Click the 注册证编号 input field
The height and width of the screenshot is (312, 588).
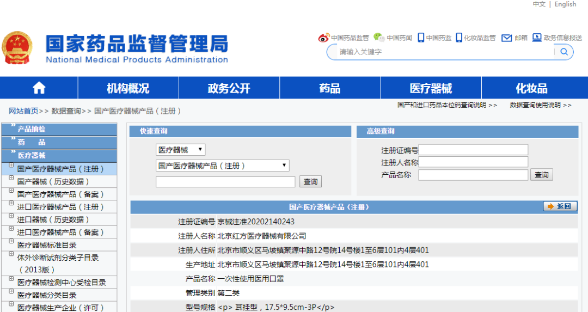[x=473, y=150]
